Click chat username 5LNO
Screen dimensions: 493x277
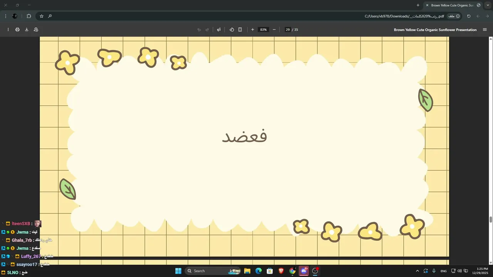coord(13,272)
